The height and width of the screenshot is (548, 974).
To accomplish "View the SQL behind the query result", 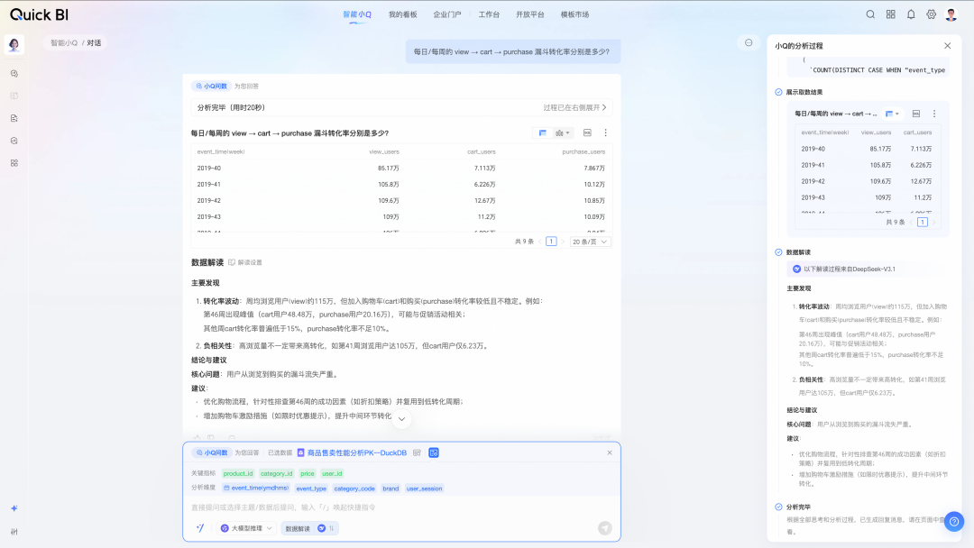I will click(x=586, y=132).
